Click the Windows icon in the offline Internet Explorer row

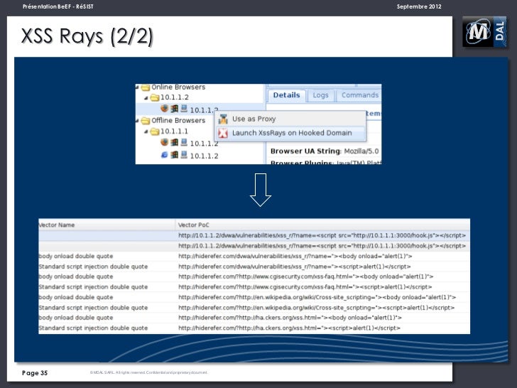coord(175,154)
